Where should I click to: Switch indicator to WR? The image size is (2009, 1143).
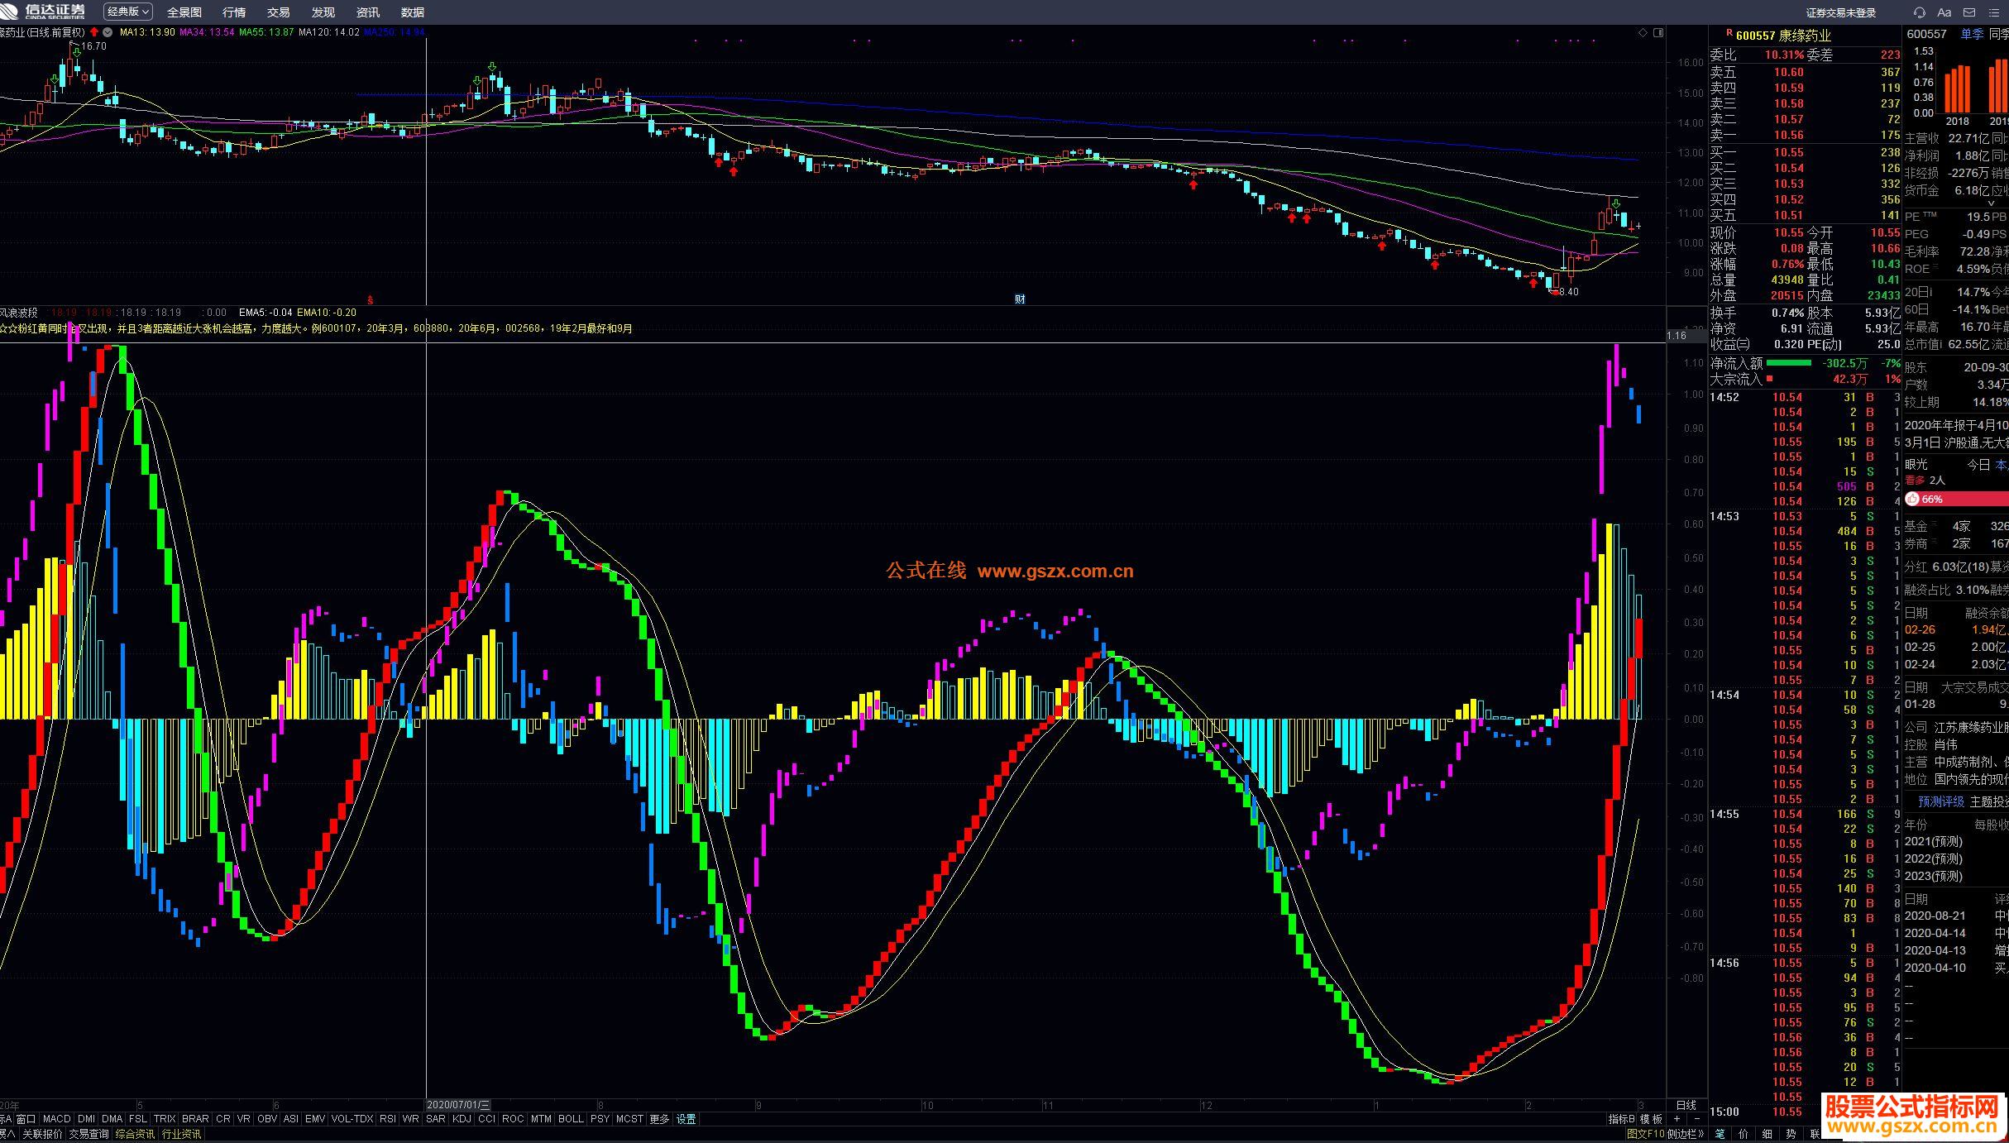[410, 1119]
